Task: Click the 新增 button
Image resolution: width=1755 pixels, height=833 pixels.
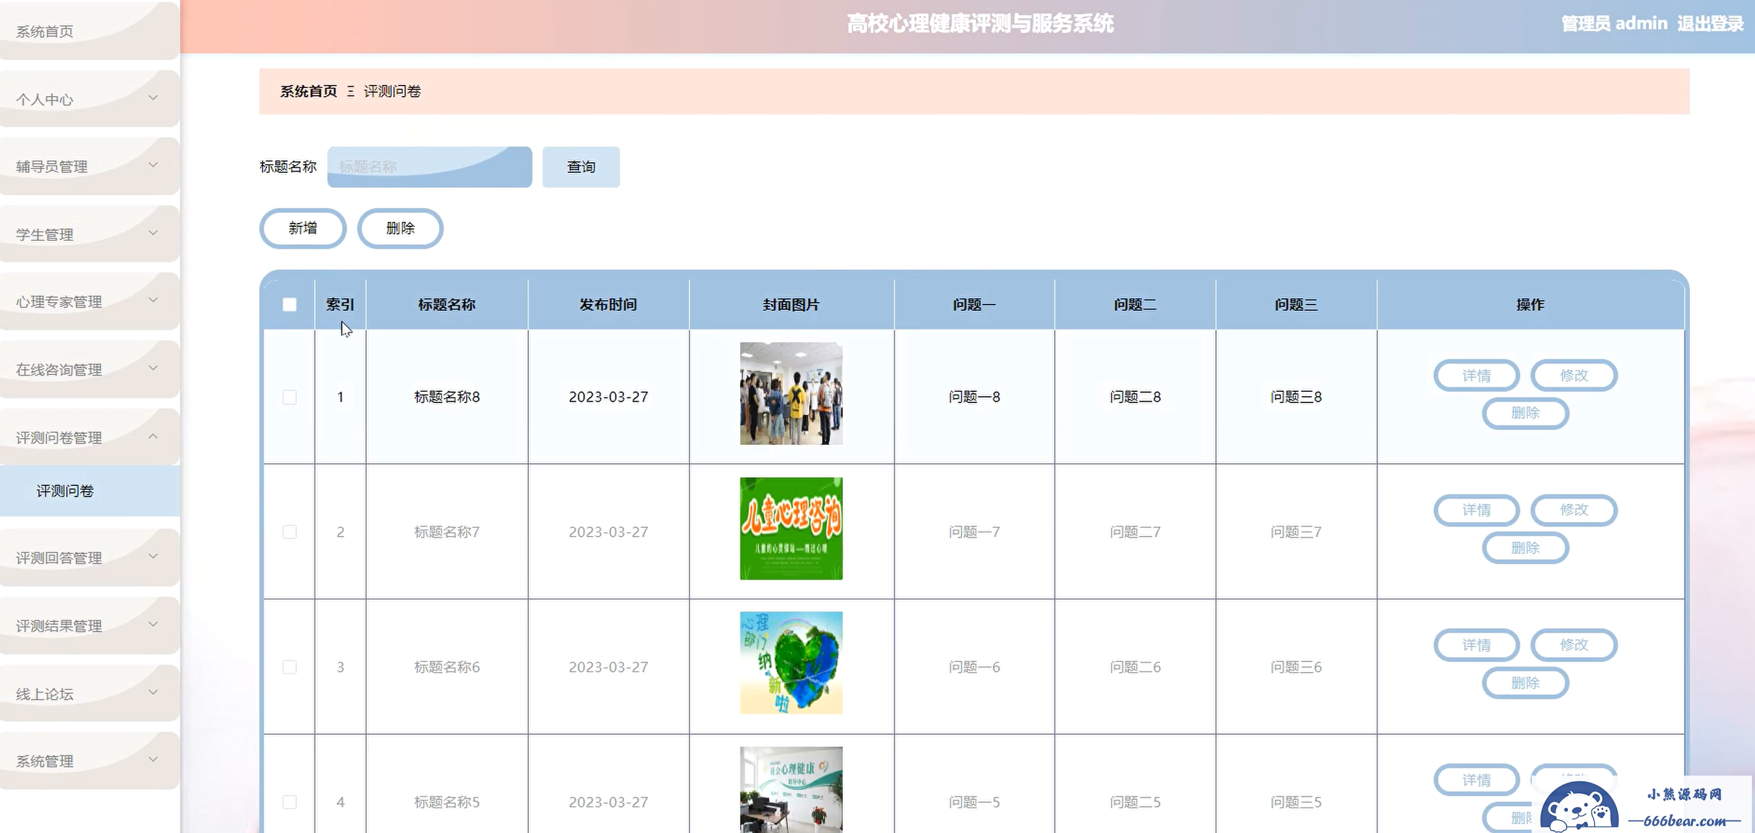Action: click(x=303, y=228)
